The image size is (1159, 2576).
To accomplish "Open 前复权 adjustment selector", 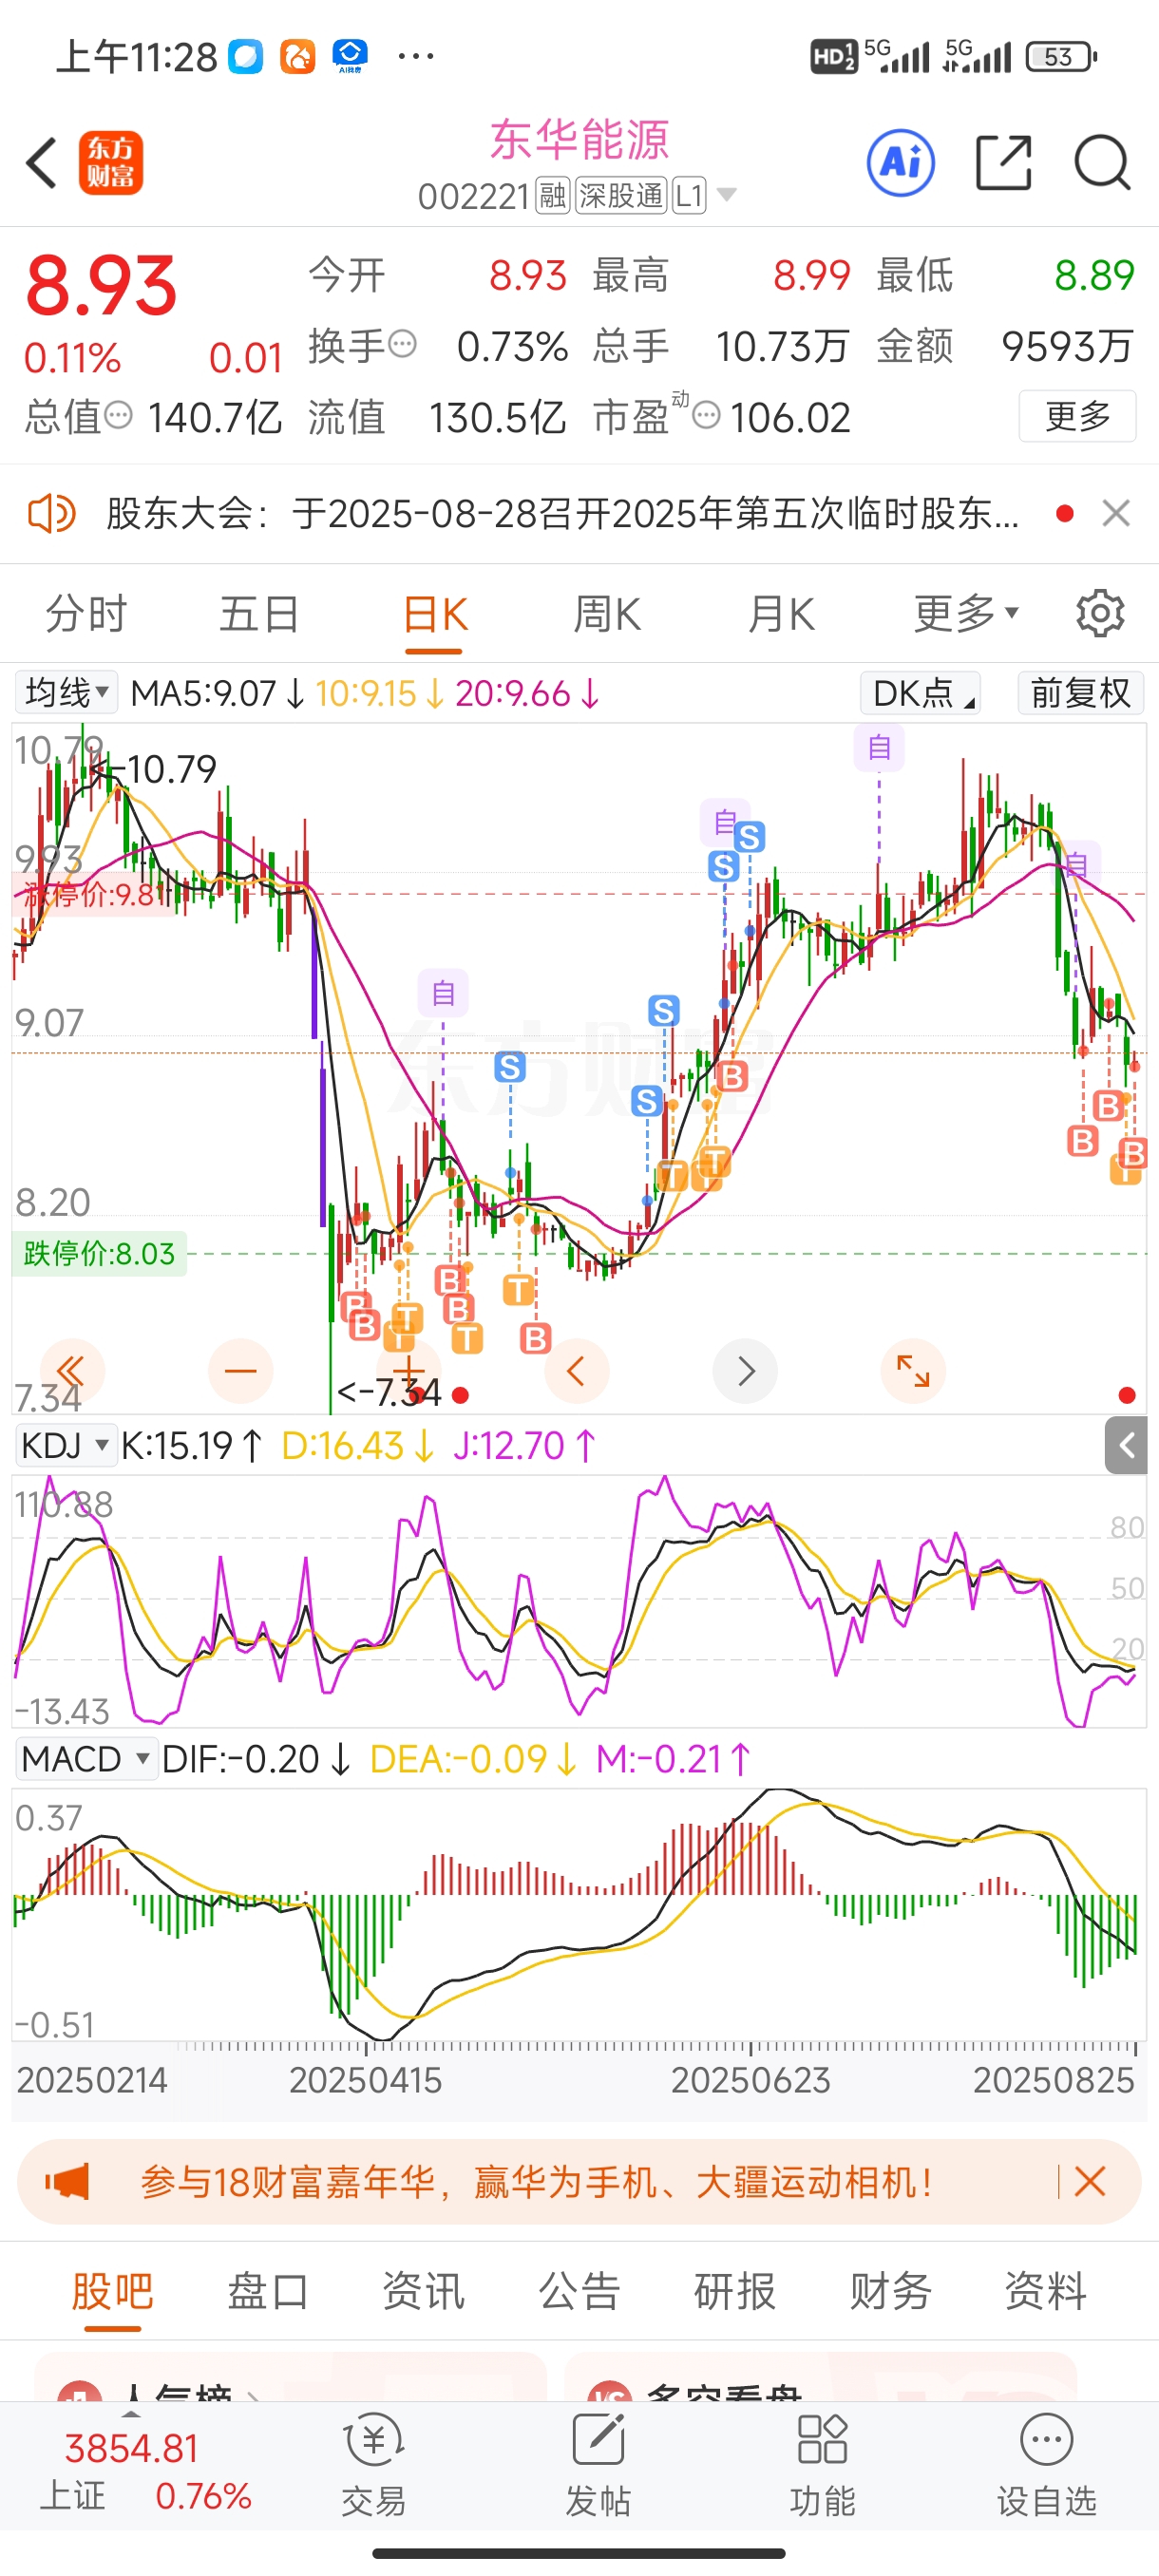I will [x=1080, y=693].
